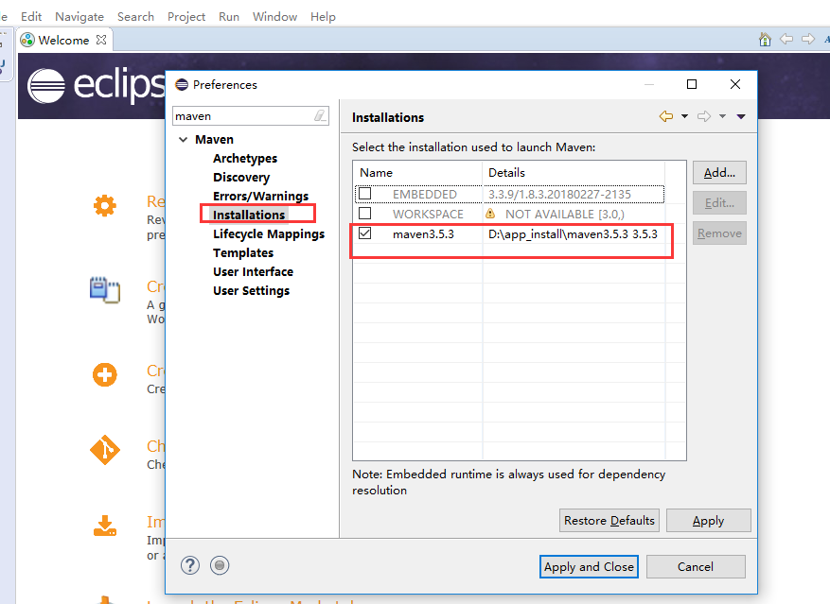Click the Preferences forward navigation arrow
Image resolution: width=830 pixels, height=604 pixels.
coord(704,116)
